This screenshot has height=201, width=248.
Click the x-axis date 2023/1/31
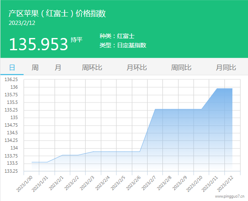[x=40, y=184]
